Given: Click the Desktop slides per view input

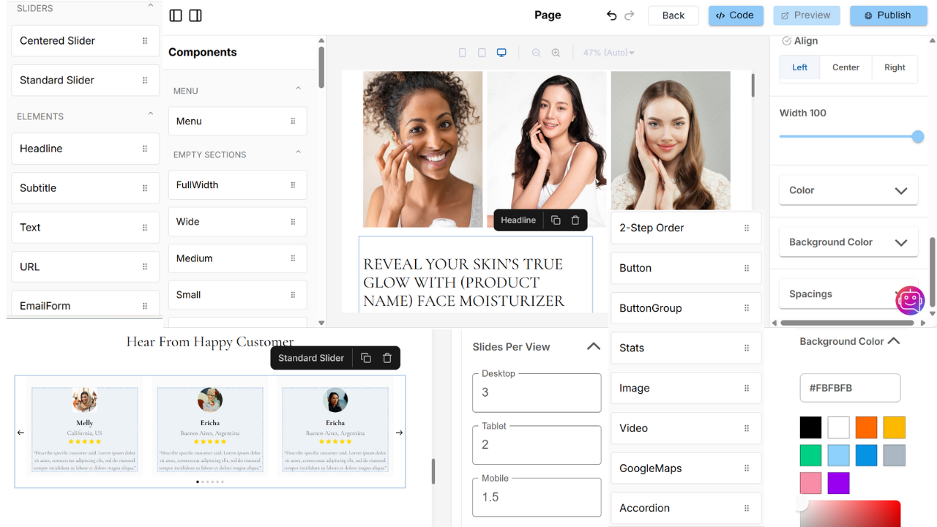Looking at the screenshot, I should (x=537, y=392).
